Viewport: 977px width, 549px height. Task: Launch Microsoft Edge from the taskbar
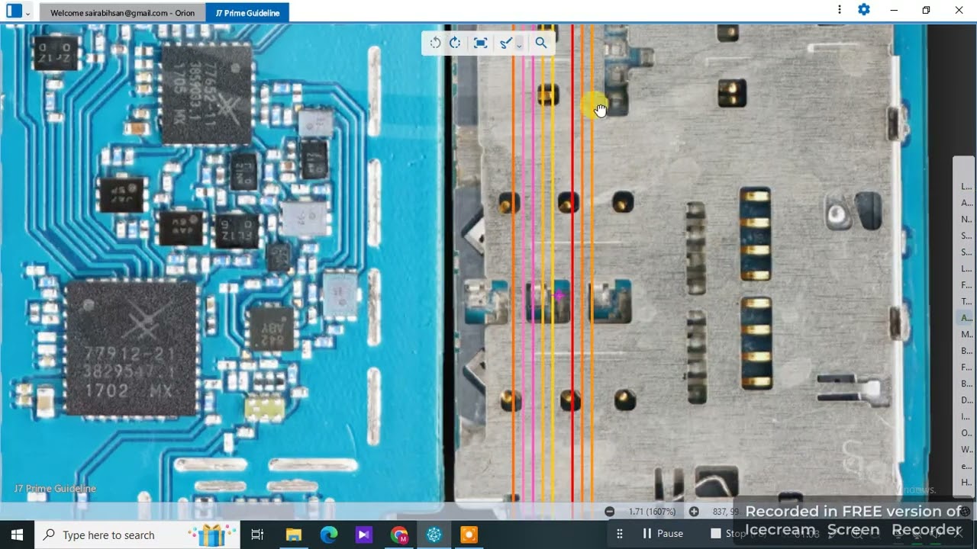(328, 535)
